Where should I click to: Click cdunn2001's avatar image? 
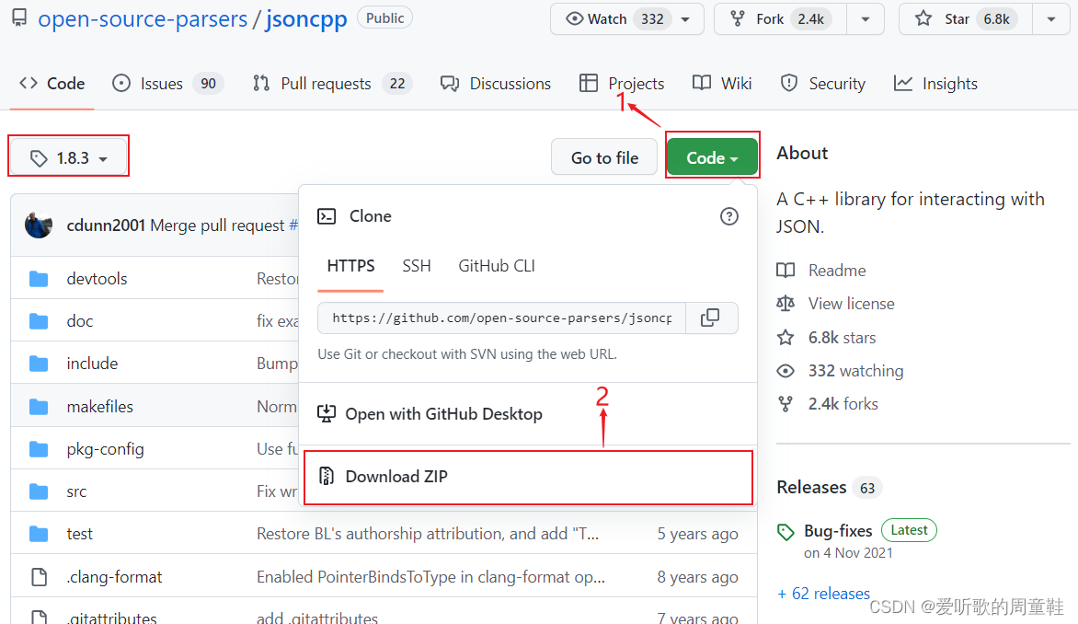point(39,225)
